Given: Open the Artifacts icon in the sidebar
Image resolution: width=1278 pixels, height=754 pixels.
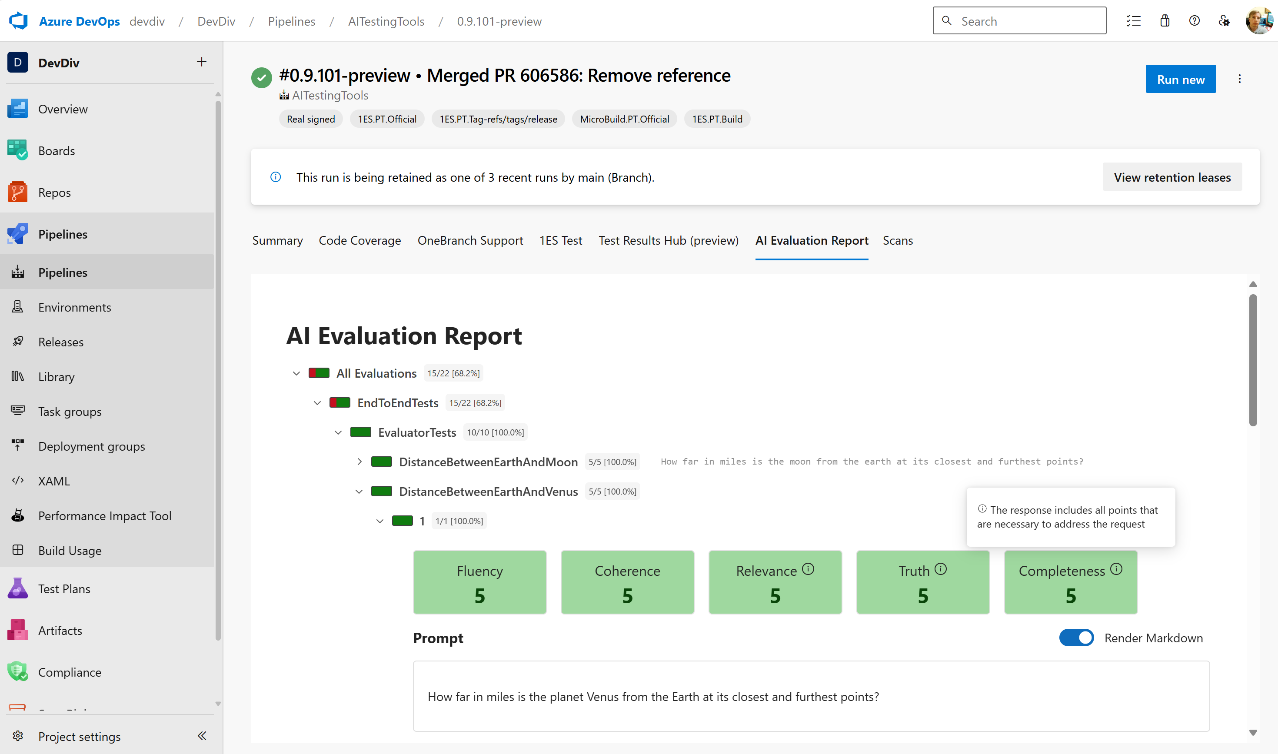Looking at the screenshot, I should [18, 630].
